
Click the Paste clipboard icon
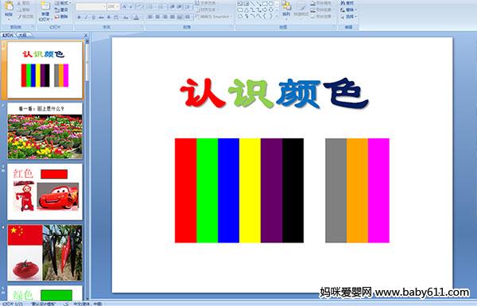coord(9,6)
